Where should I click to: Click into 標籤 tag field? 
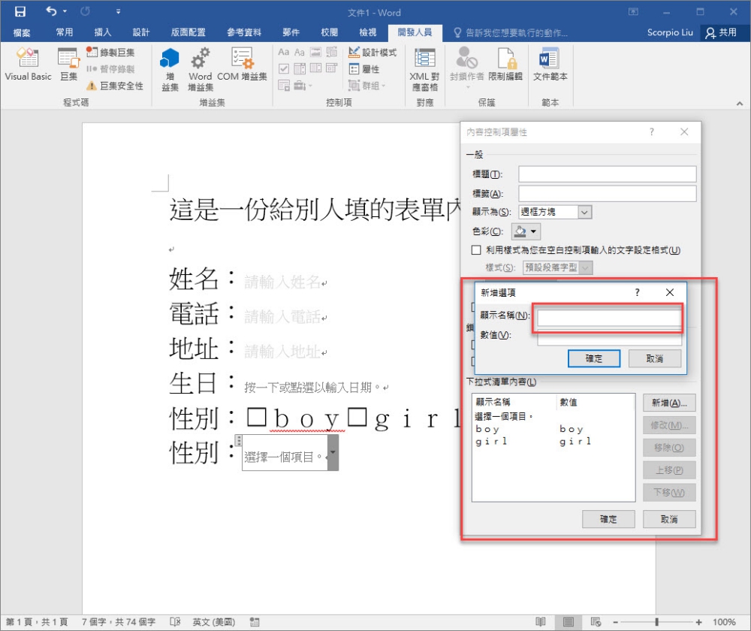pos(608,194)
